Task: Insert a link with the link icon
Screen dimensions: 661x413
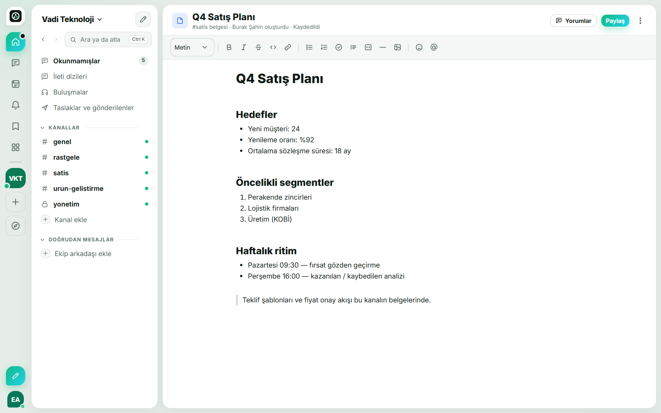Action: [x=288, y=47]
